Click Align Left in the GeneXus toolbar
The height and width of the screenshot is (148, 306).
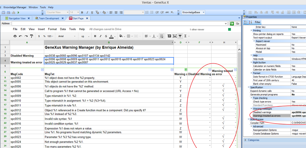pos(111,12)
